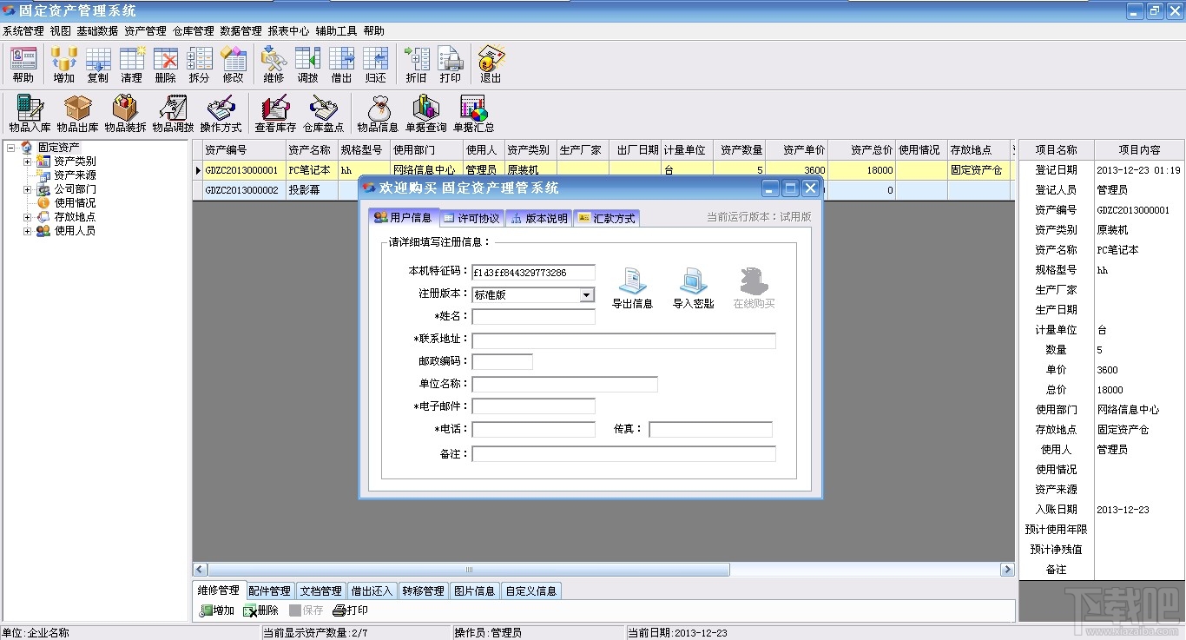Close the 欢迎购买 registration dialog
Image resolution: width=1186 pixels, height=640 pixels.
[x=810, y=188]
